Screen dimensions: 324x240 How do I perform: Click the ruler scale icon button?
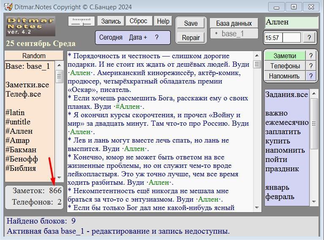click(82, 22)
